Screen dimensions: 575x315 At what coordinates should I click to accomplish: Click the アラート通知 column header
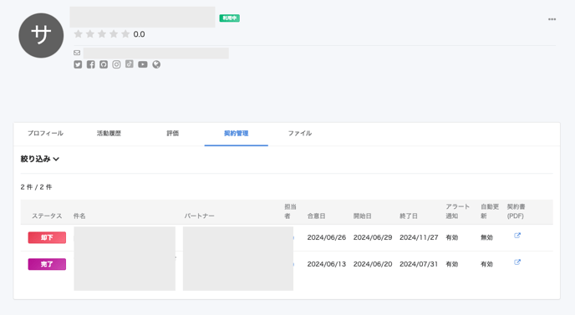458,211
